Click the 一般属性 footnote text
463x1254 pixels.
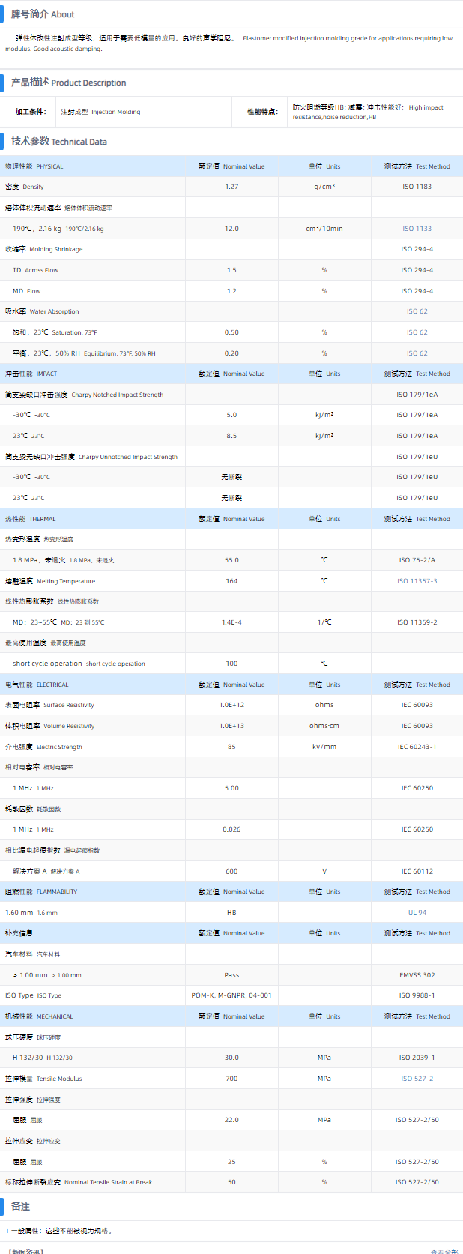coord(59,1231)
